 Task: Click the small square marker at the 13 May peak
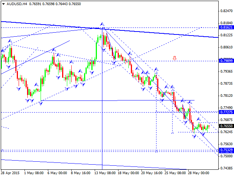(103, 28)
